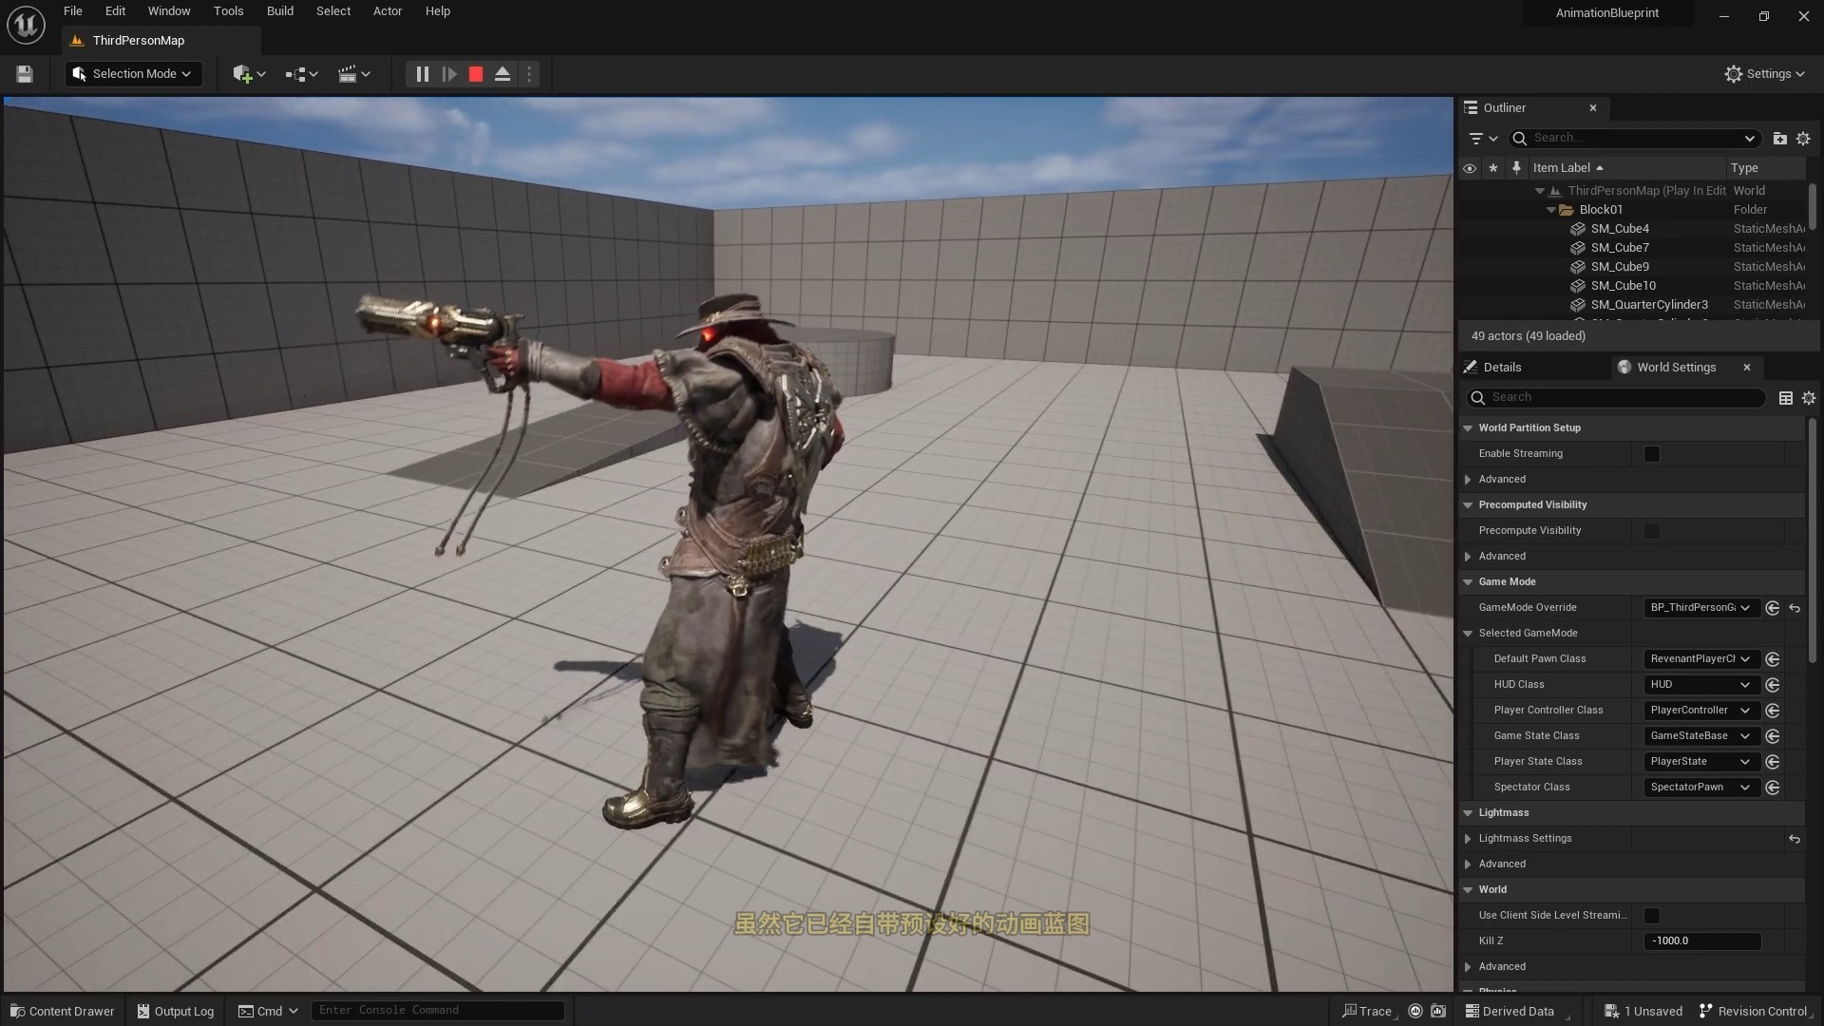
Task: Reset Lightmass Settings to default
Action: click(1795, 839)
